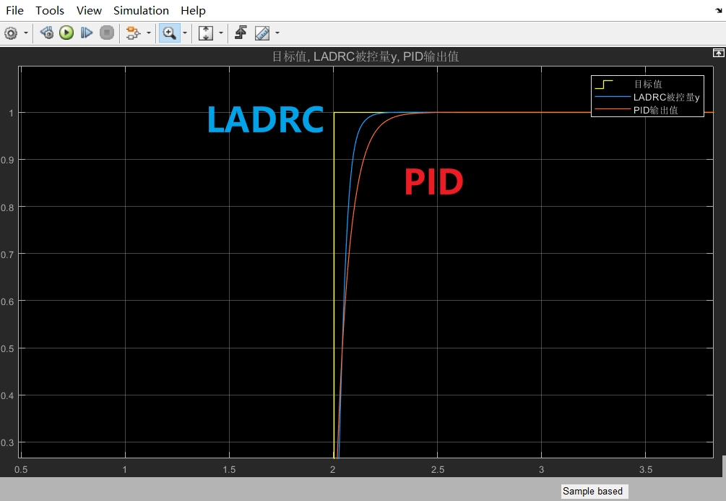Open the Triggers tool icon
This screenshot has width=726, height=501.
[x=241, y=33]
